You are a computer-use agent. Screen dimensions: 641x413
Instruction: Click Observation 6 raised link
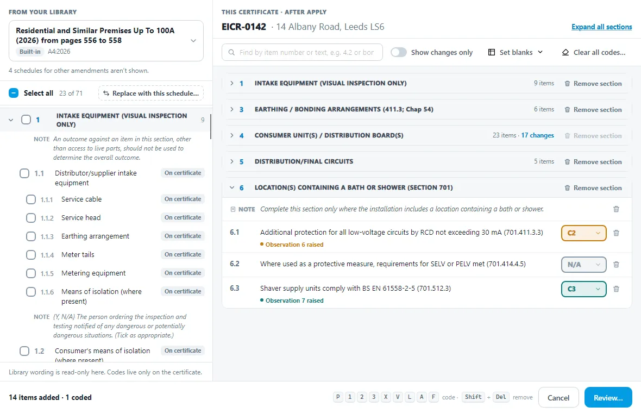[x=294, y=245]
